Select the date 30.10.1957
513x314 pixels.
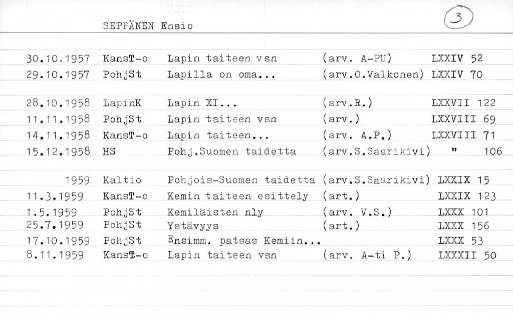[57, 59]
